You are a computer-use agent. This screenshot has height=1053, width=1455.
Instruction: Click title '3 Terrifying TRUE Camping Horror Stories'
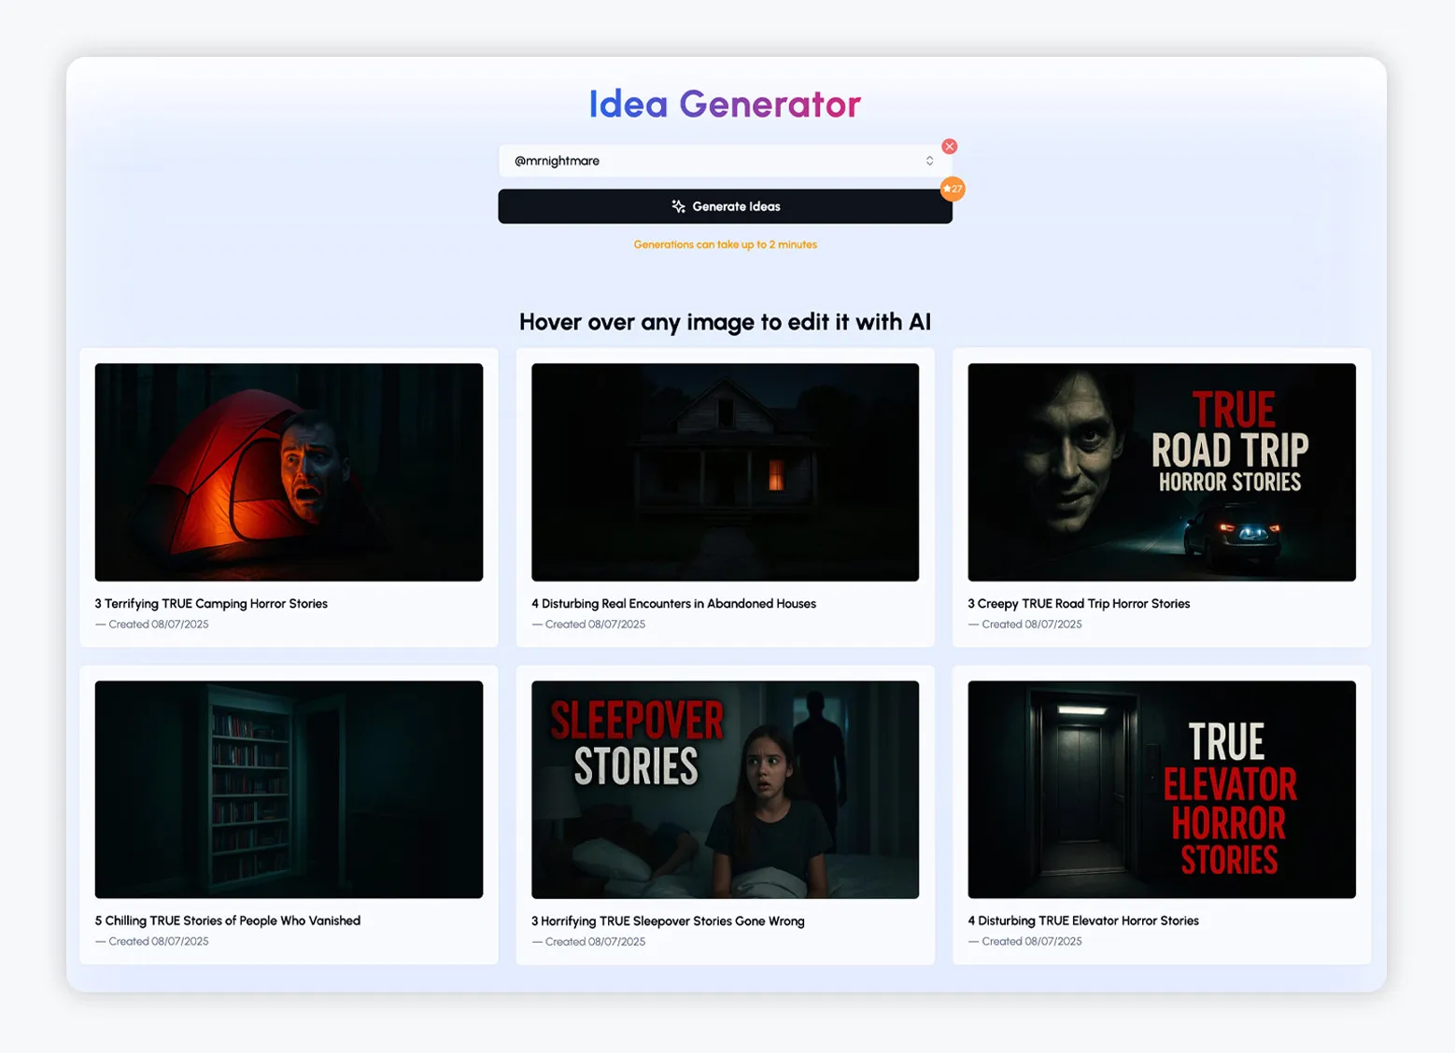point(211,603)
